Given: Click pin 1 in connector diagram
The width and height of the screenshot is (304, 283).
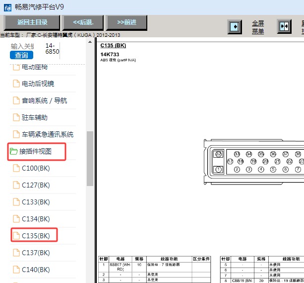Looking at the screenshot, I should [x=219, y=170].
